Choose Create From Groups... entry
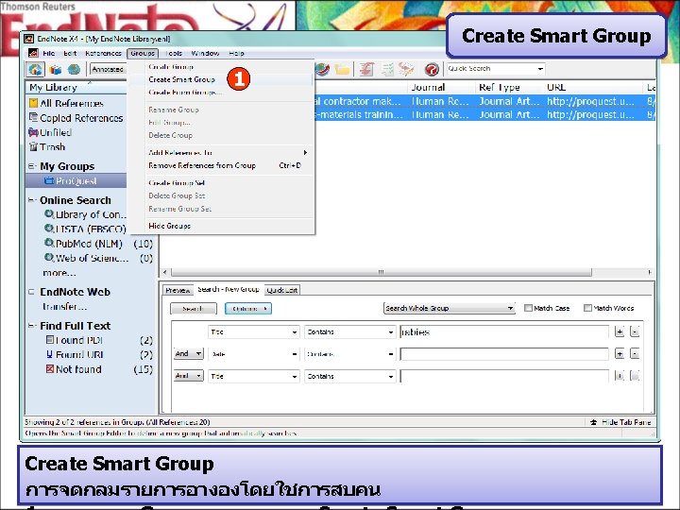Image resolution: width=680 pixels, height=510 pixels. click(x=221, y=93)
